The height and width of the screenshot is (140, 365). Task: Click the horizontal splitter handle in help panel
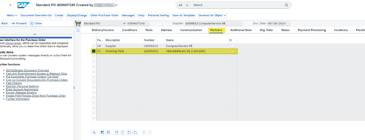pyautogui.click(x=35, y=34)
